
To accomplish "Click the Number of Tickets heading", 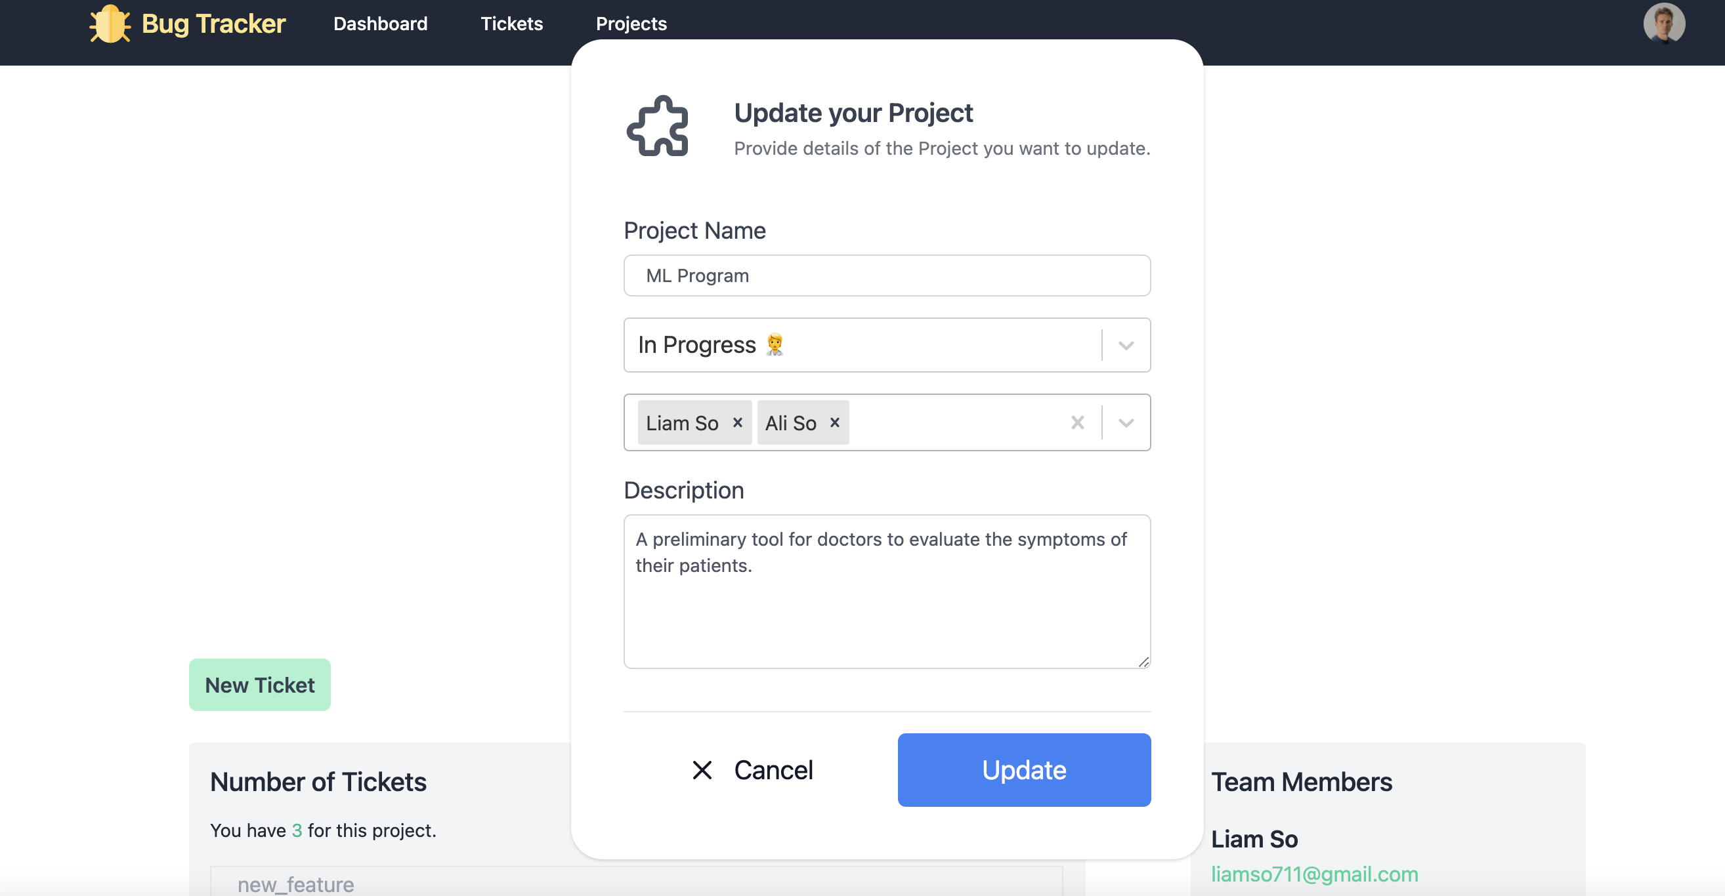I will point(318,782).
